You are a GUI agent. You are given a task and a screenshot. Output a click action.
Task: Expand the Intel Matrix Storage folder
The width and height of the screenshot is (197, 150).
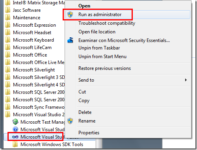[x=35, y=3]
